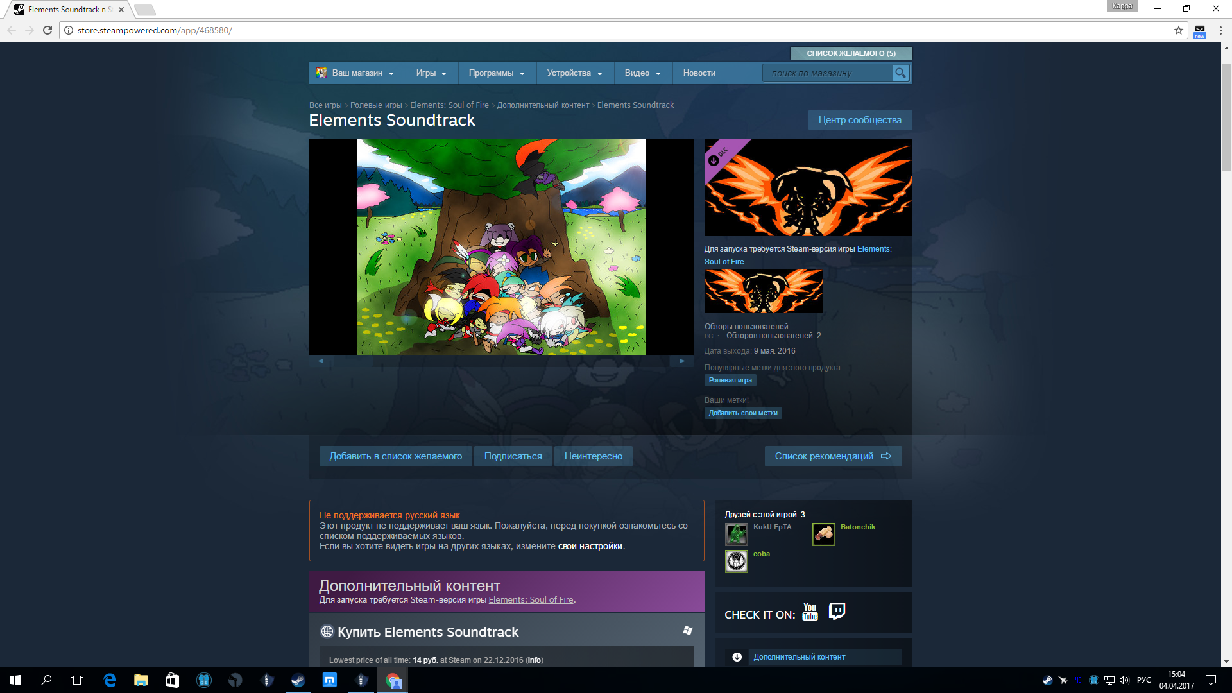This screenshot has width=1232, height=693.
Task: Click in the store search field
Action: pos(828,73)
